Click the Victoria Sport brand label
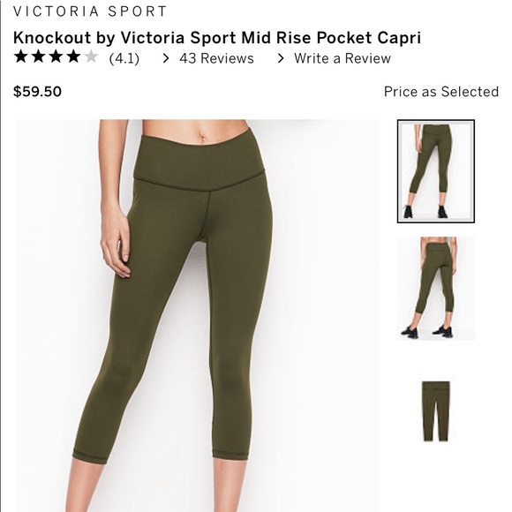Image resolution: width=512 pixels, height=512 pixels. [90, 11]
